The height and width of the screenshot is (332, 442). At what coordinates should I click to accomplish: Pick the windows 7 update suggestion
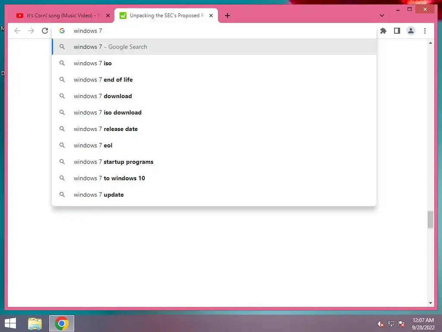pyautogui.click(x=214, y=195)
